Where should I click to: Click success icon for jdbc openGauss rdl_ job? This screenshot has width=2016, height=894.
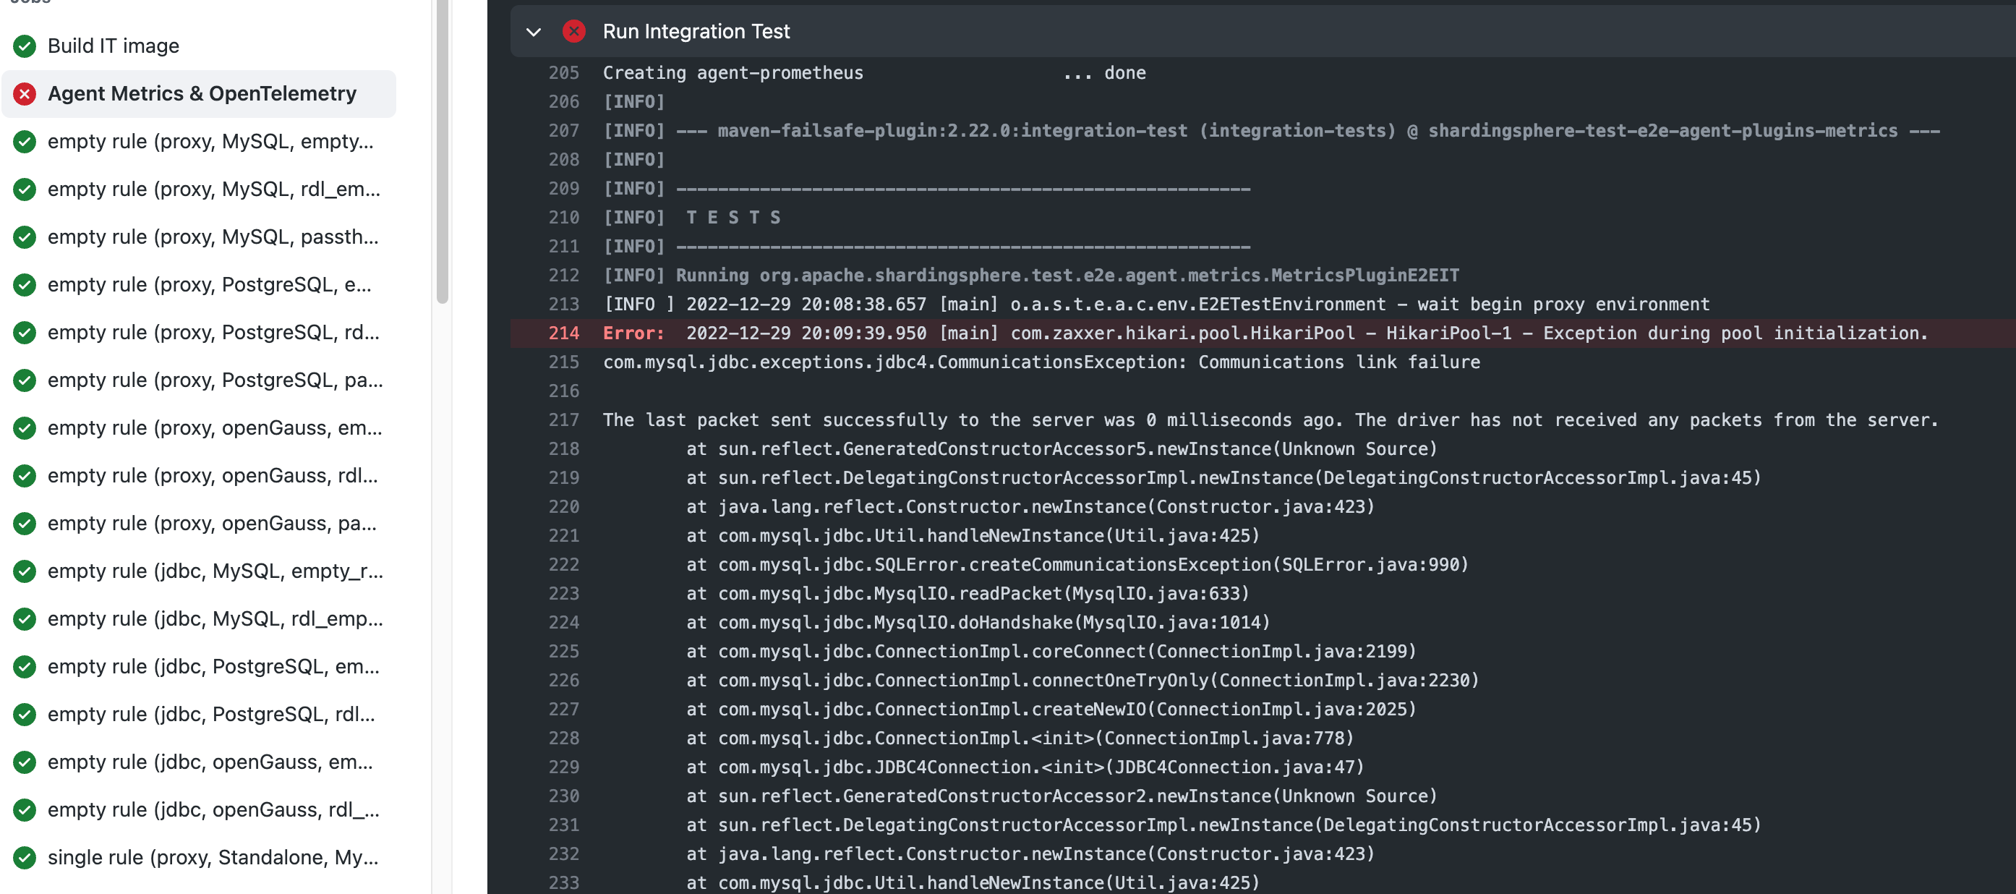[25, 810]
